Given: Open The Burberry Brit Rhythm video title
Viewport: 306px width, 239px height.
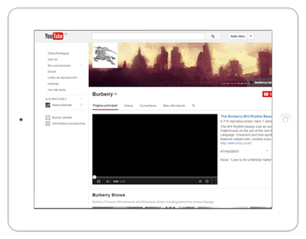Looking at the screenshot, I should (x=246, y=116).
